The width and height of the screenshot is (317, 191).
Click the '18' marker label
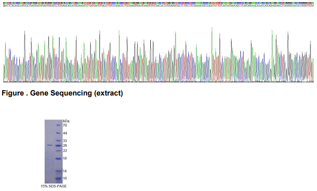coord(65,159)
